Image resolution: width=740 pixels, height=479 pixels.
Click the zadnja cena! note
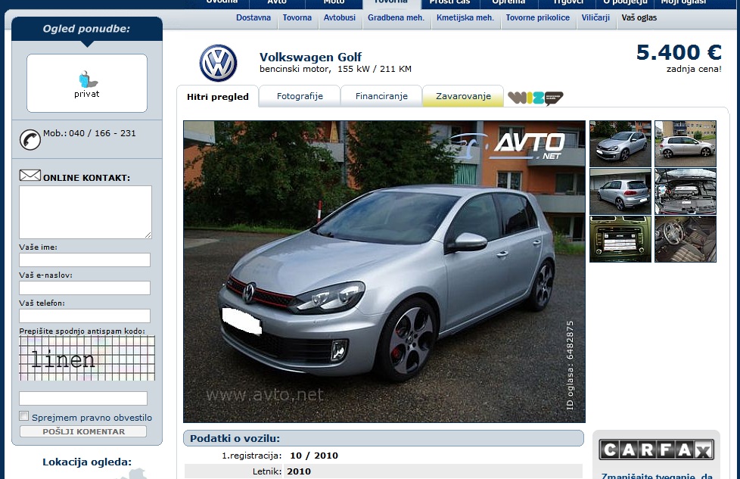694,69
